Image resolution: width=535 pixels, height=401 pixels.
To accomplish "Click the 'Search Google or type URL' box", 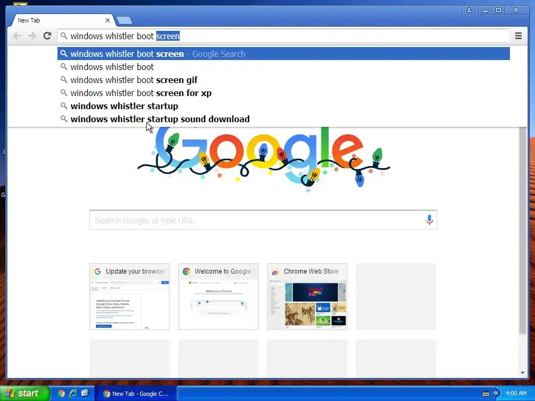I will tap(263, 220).
